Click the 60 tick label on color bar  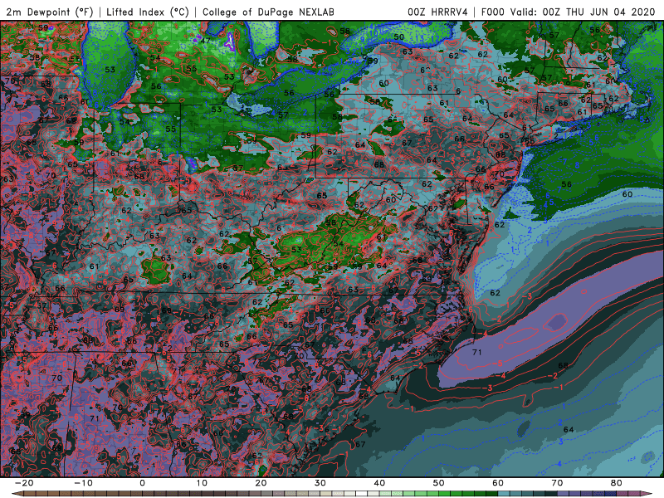pyautogui.click(x=498, y=483)
